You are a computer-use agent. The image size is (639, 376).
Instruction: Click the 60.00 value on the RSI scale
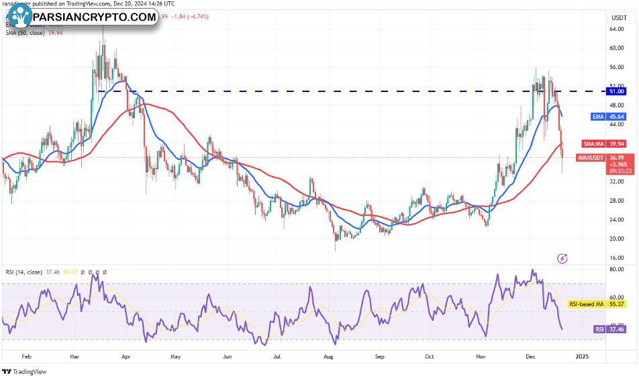coord(617,297)
